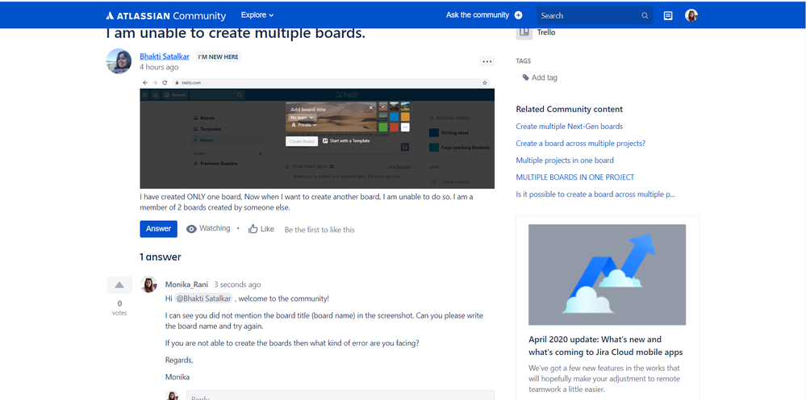Screen dimensions: 806x400
Task: Open 'MULTIPLE BOARDS IN ONE PROJECT' link
Action: 575,177
